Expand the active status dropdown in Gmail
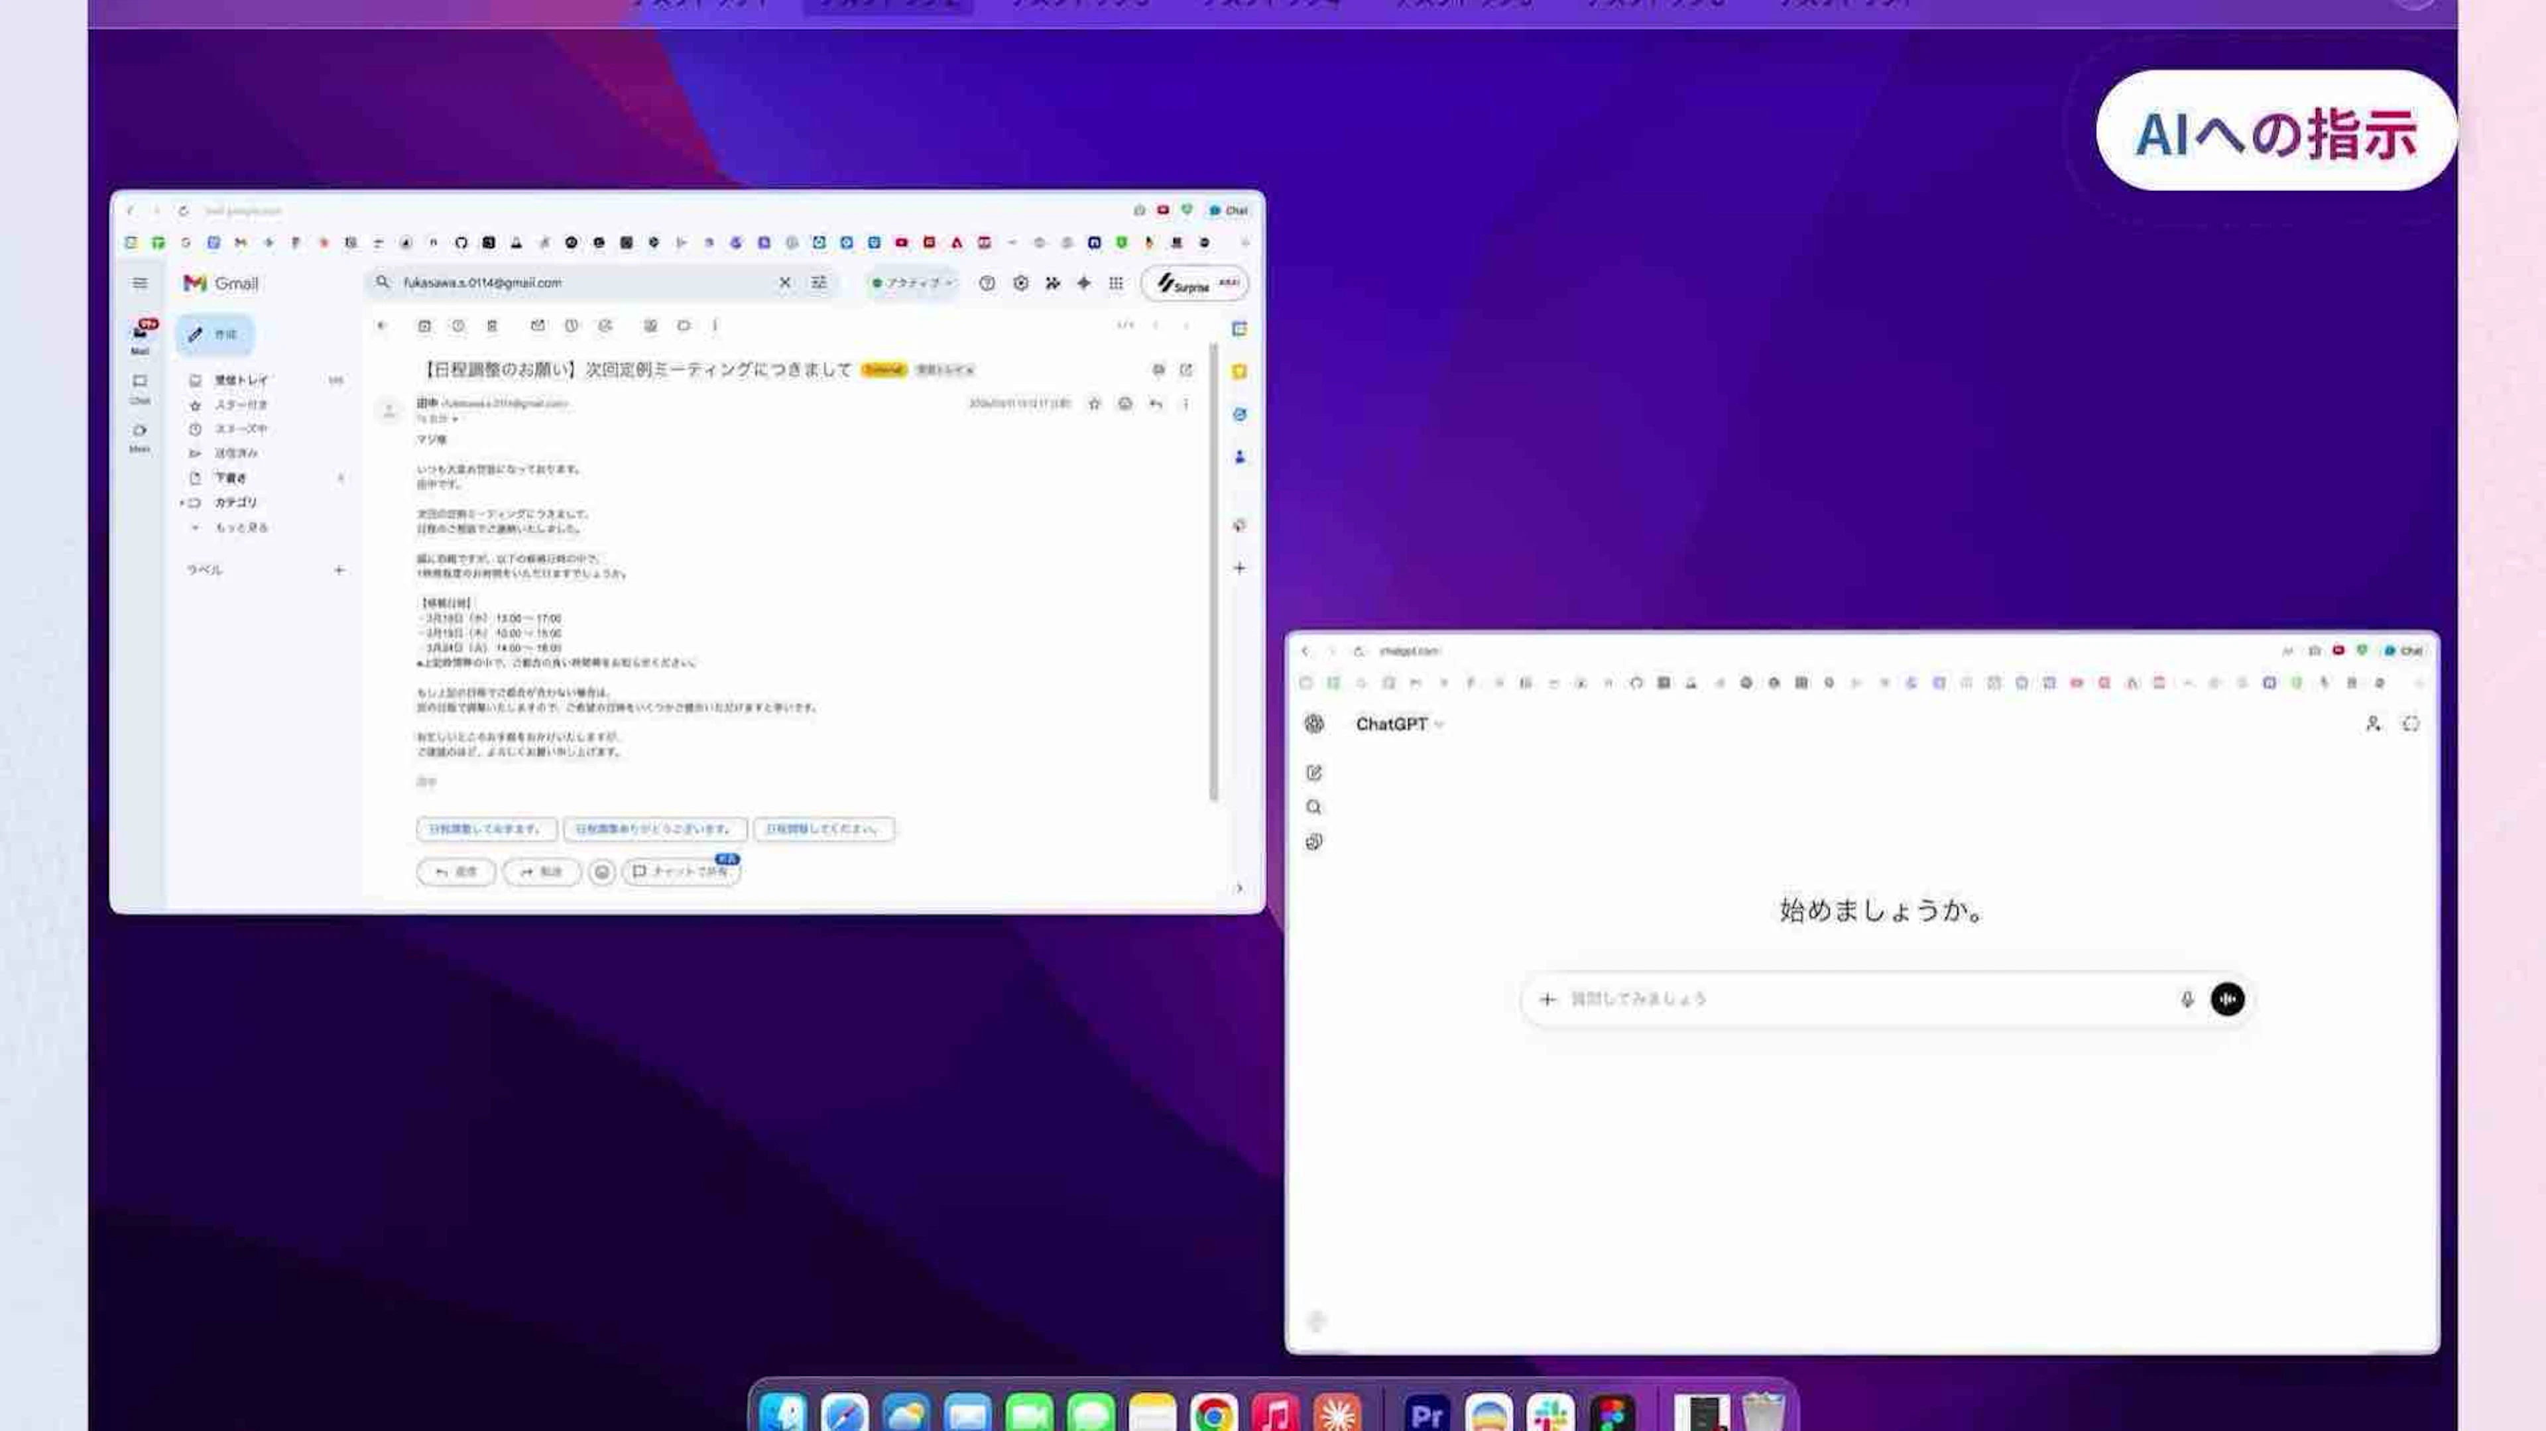The image size is (2546, 1431). [x=912, y=284]
